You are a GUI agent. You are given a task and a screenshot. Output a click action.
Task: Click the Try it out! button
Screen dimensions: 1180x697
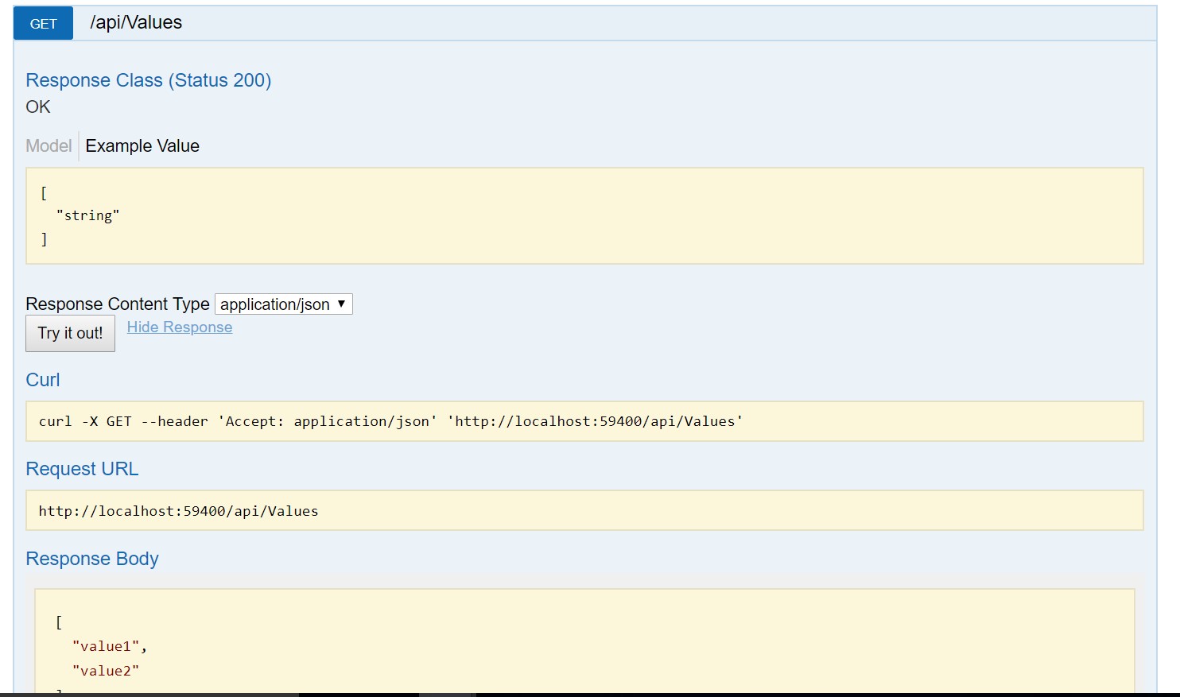coord(70,333)
